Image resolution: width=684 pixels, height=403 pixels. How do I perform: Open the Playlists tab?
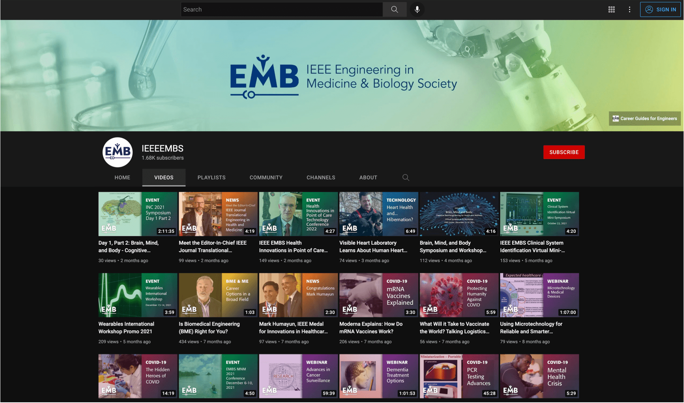pos(211,177)
